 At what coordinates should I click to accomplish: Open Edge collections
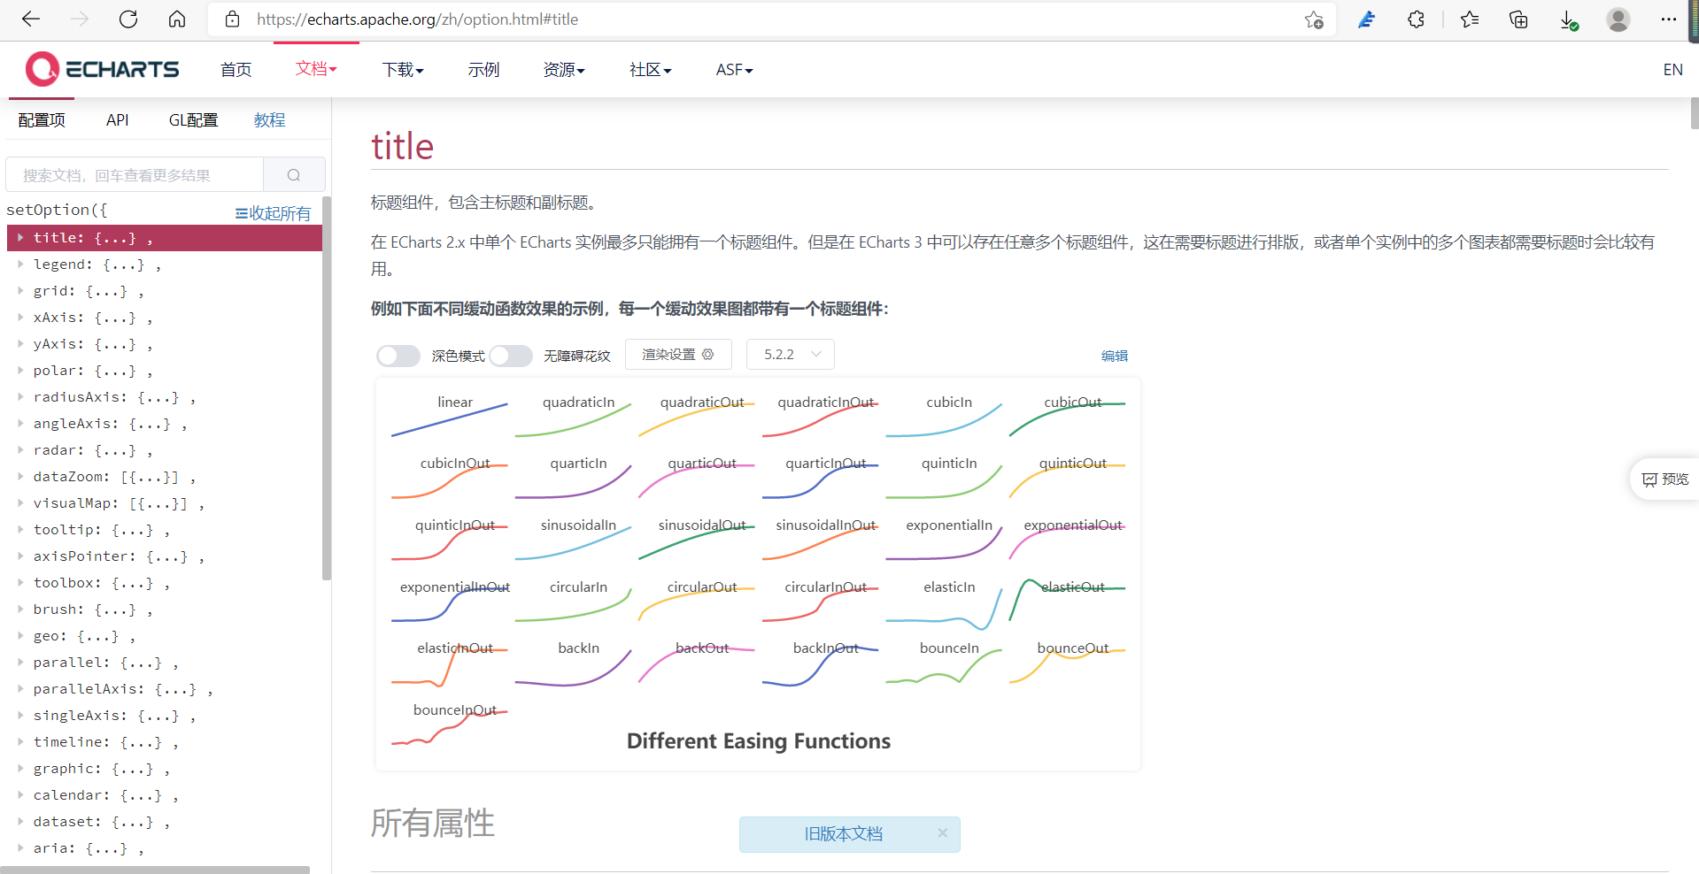pos(1518,19)
